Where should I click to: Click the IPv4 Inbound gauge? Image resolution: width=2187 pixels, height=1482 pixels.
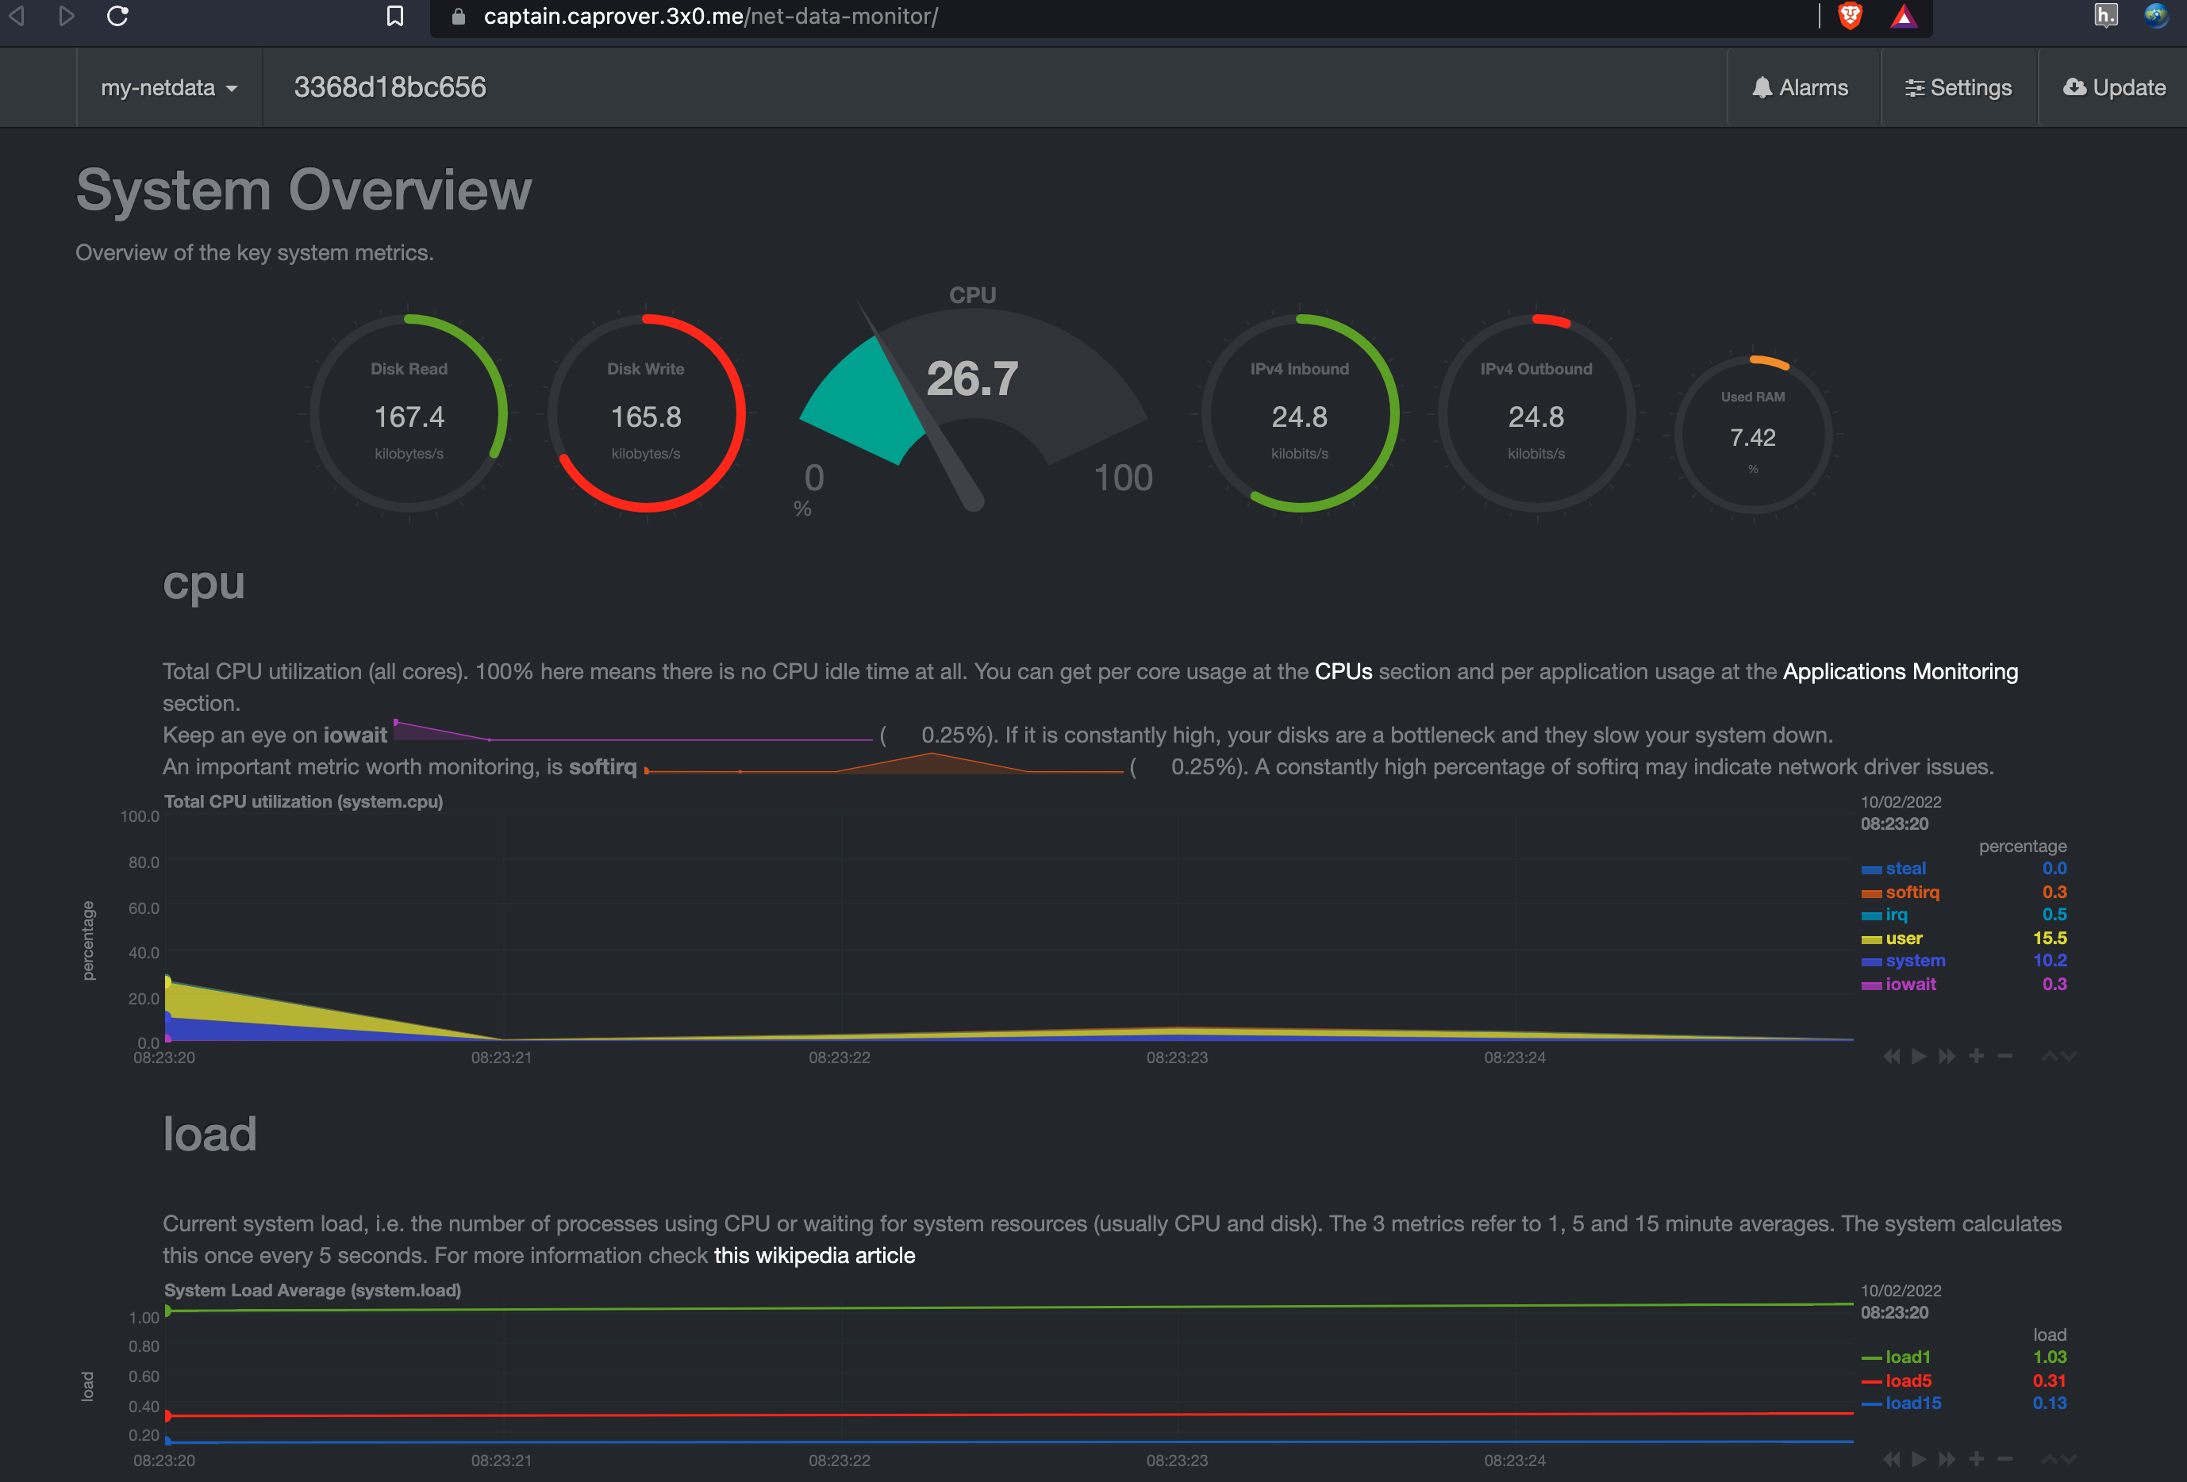(1300, 413)
